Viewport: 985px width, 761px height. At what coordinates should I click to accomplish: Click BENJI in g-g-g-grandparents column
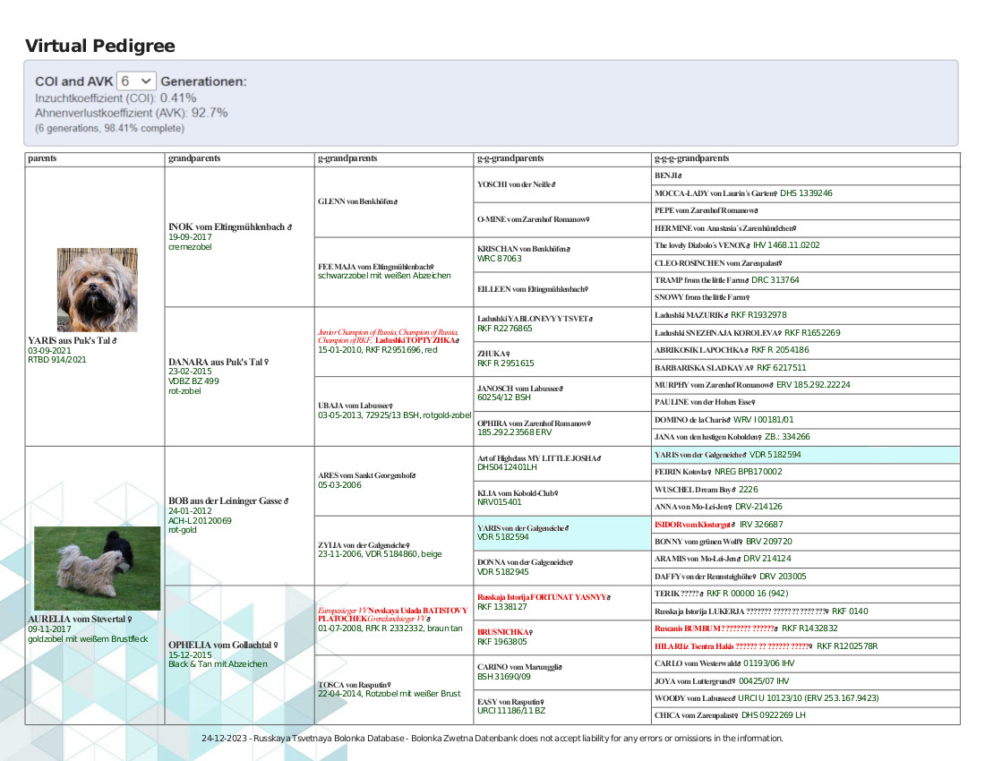click(668, 175)
